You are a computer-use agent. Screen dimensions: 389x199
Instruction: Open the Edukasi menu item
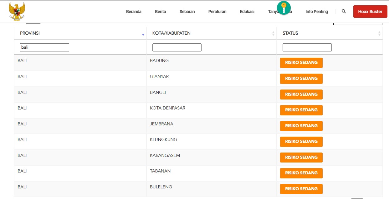coord(247,12)
